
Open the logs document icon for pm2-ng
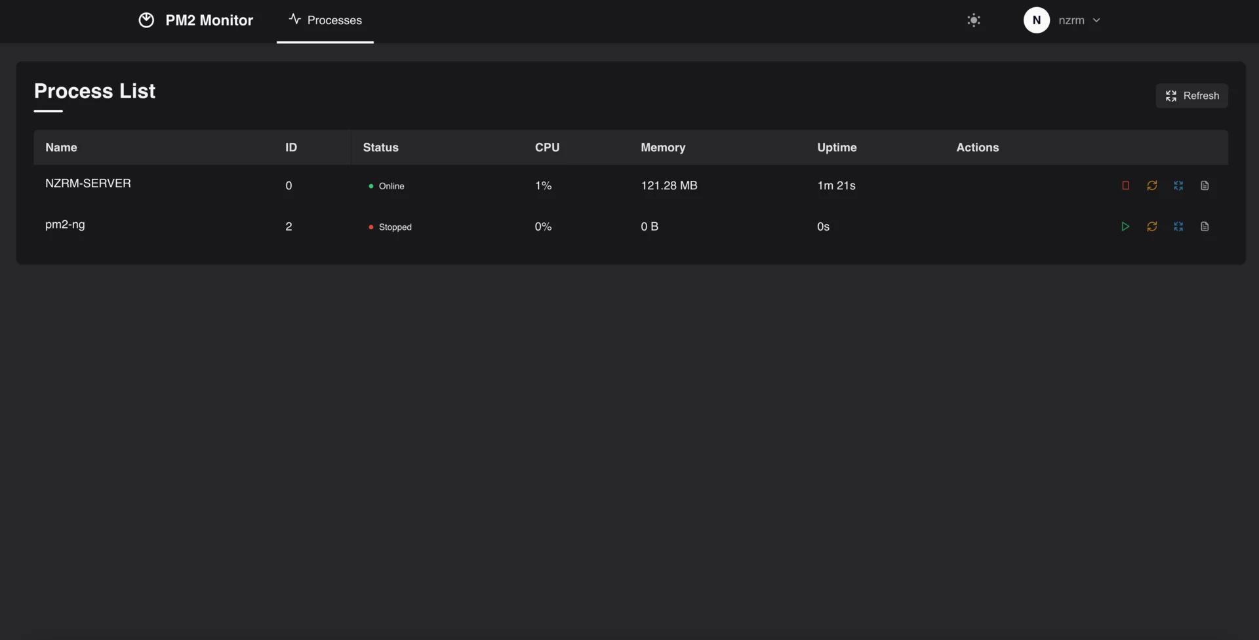click(x=1205, y=227)
